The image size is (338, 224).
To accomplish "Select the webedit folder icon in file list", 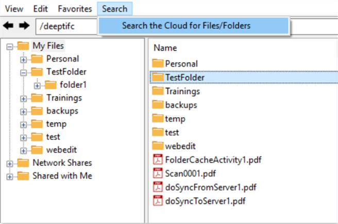I will tap(158, 146).
